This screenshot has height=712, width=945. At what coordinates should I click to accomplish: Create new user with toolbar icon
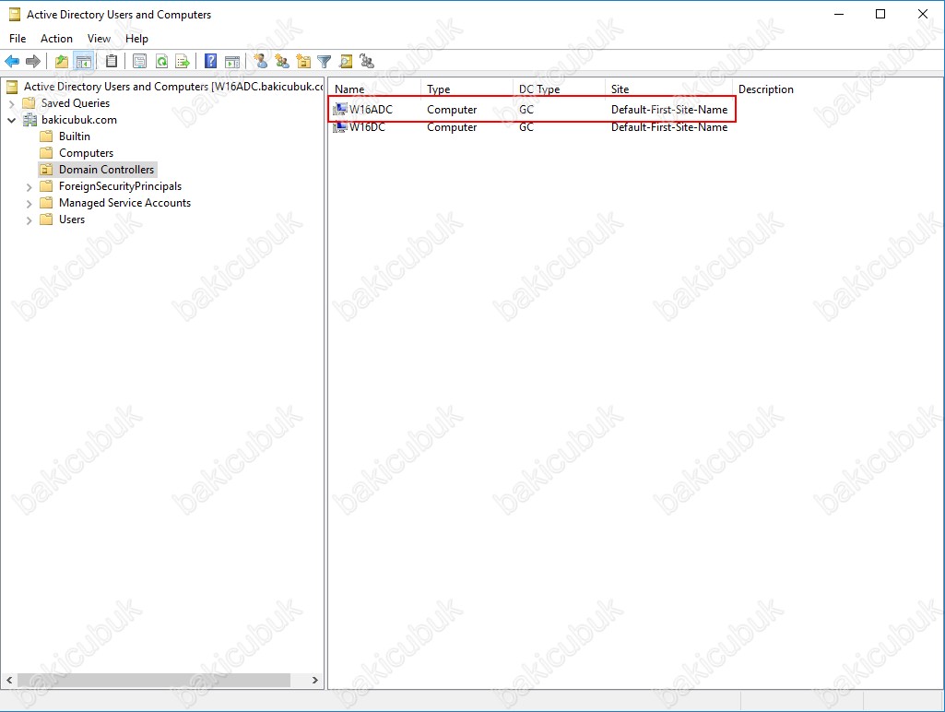pos(260,61)
